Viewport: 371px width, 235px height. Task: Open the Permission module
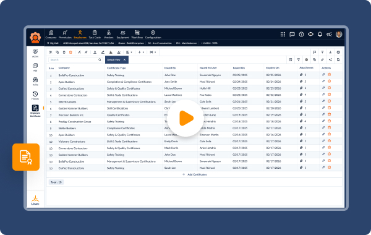(65, 34)
